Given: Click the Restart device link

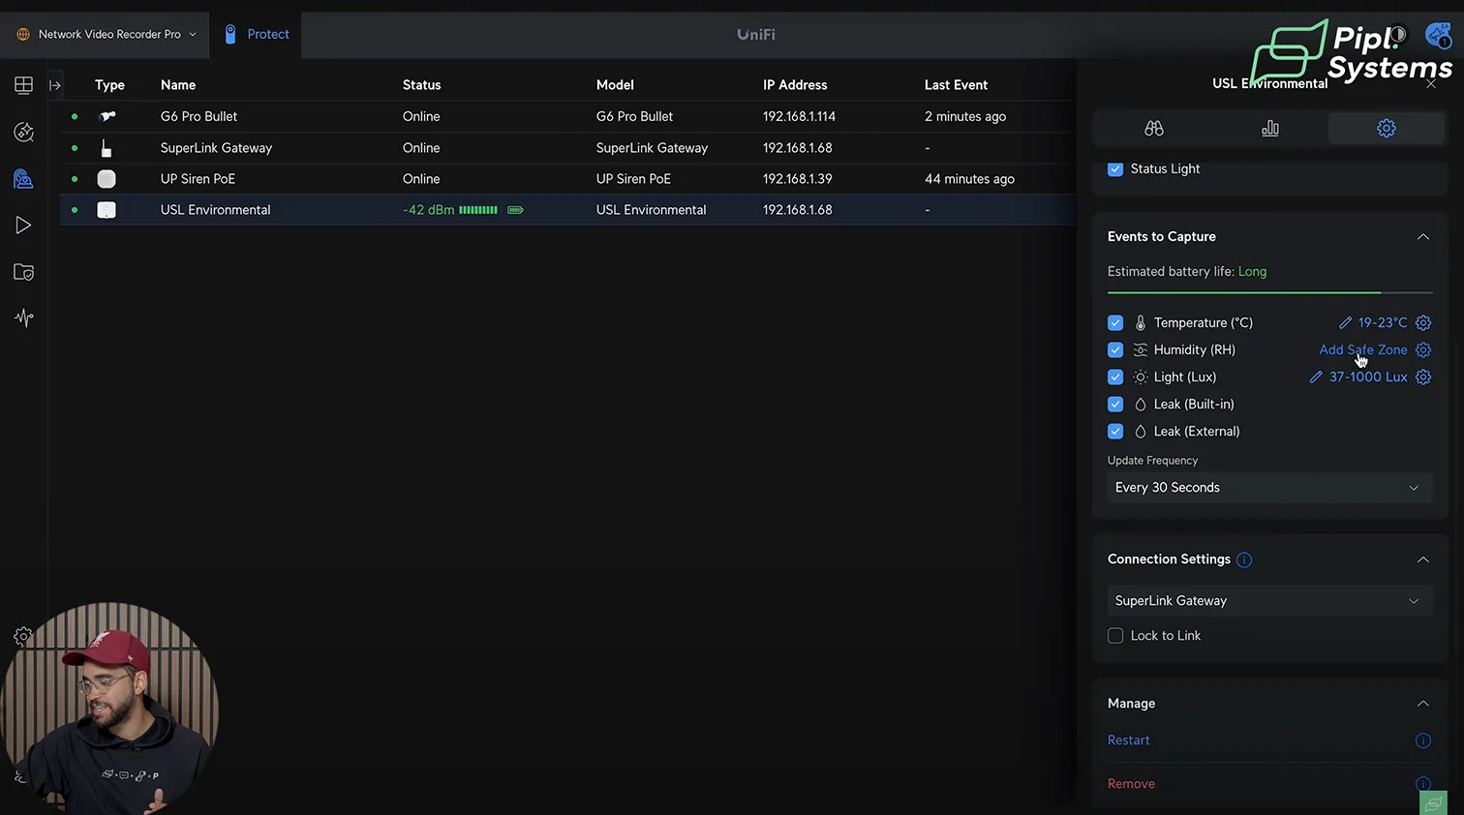Looking at the screenshot, I should coord(1129,740).
